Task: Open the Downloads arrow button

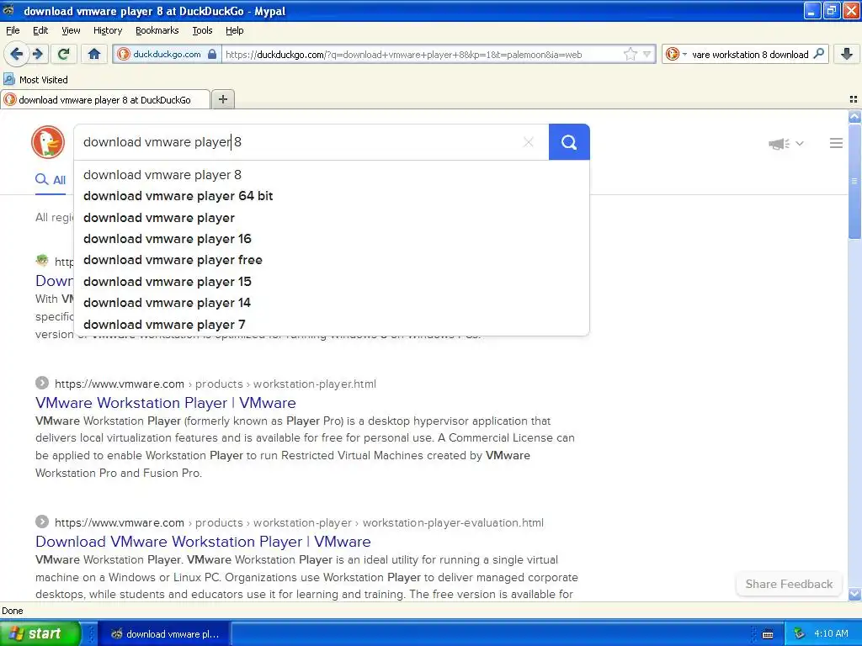Action: [847, 54]
